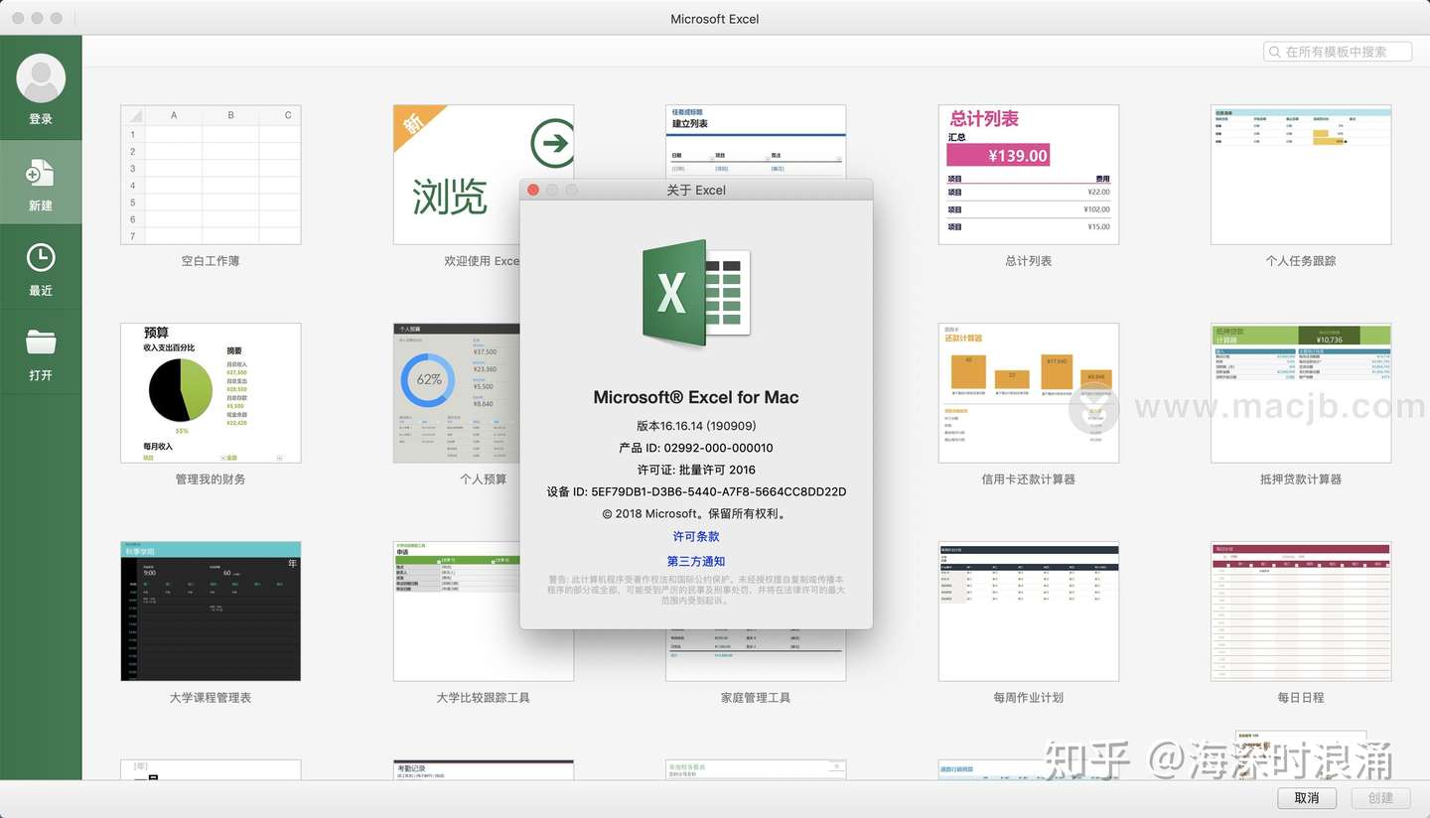This screenshot has width=1430, height=818.
Task: Select the blank workbook (空白工作簿) template
Action: (211, 175)
